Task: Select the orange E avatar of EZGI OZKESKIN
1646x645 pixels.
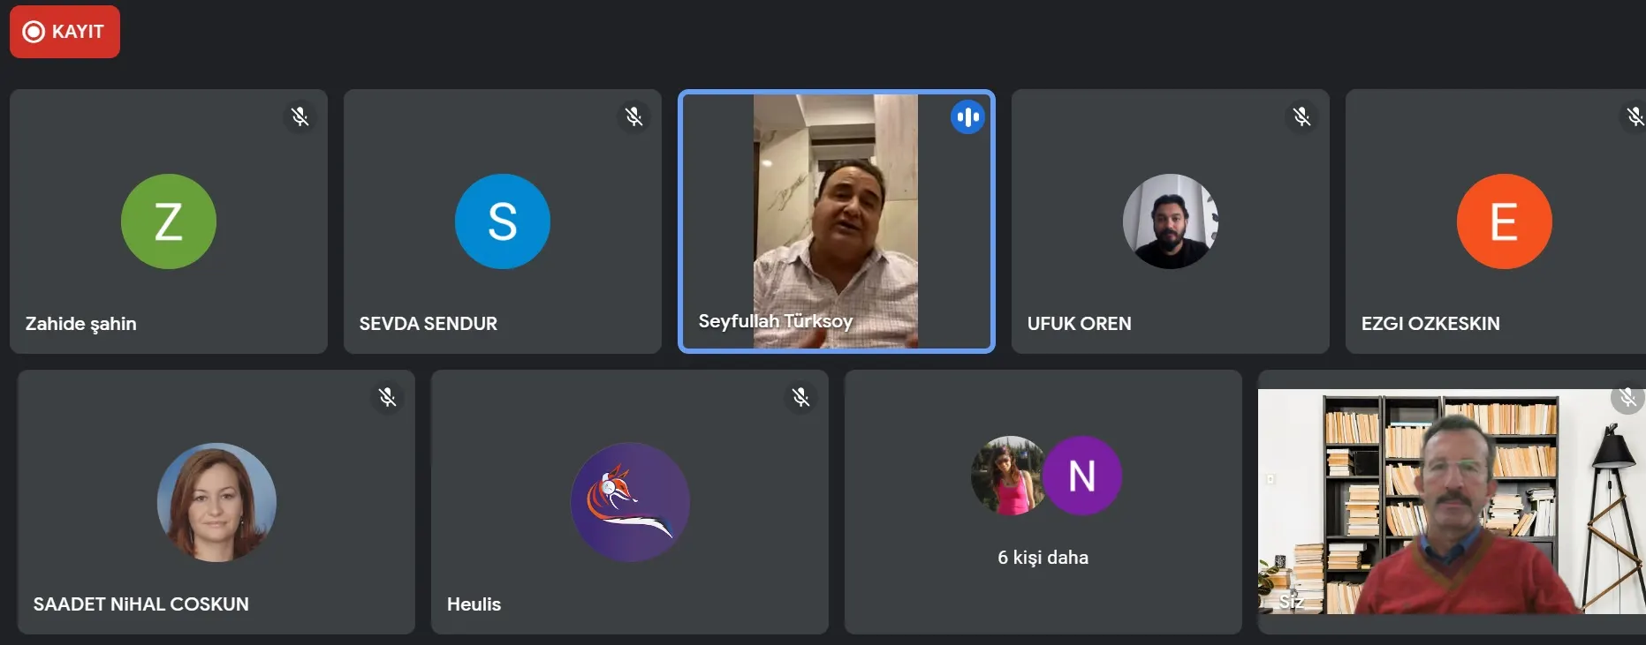Action: pos(1505,221)
